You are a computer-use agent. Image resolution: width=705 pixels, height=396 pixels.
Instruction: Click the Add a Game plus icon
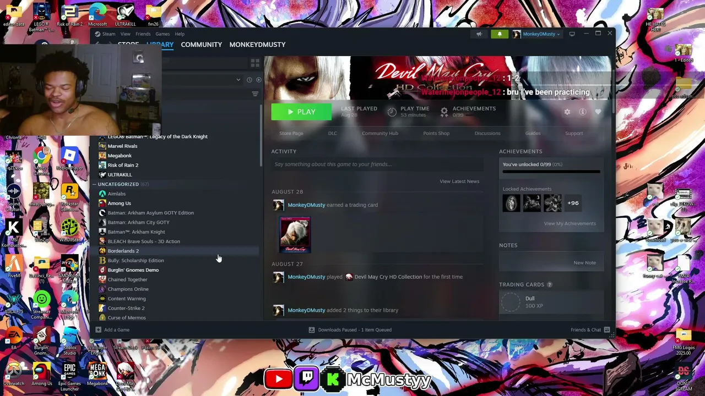(x=98, y=330)
